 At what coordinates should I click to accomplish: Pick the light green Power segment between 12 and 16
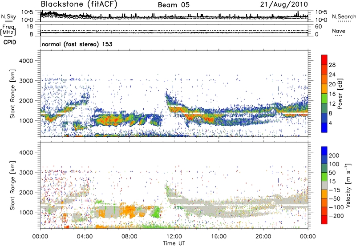pyautogui.click(x=324, y=99)
